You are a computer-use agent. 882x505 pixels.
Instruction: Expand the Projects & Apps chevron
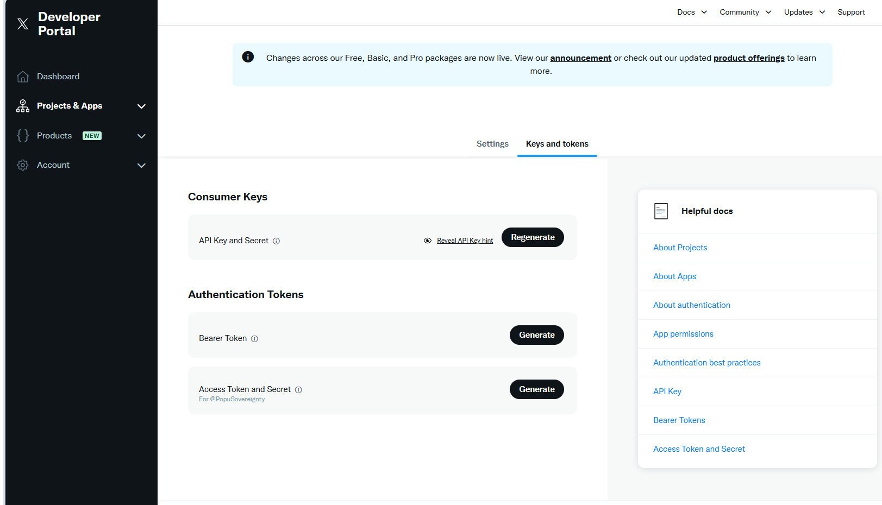tap(141, 106)
